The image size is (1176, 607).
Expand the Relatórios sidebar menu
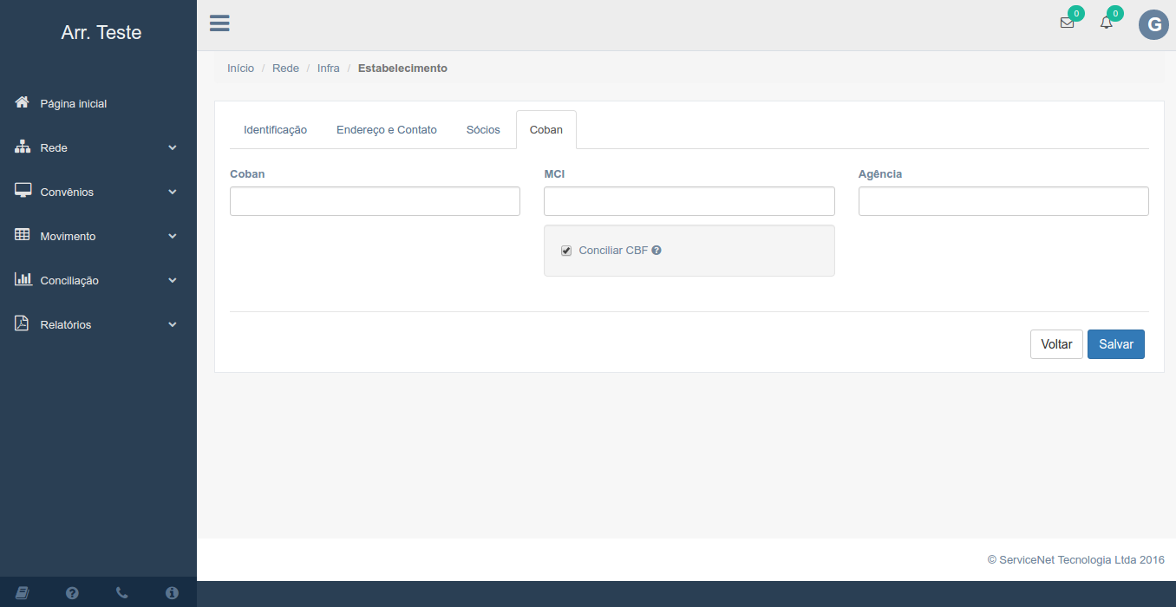pyautogui.click(x=97, y=325)
